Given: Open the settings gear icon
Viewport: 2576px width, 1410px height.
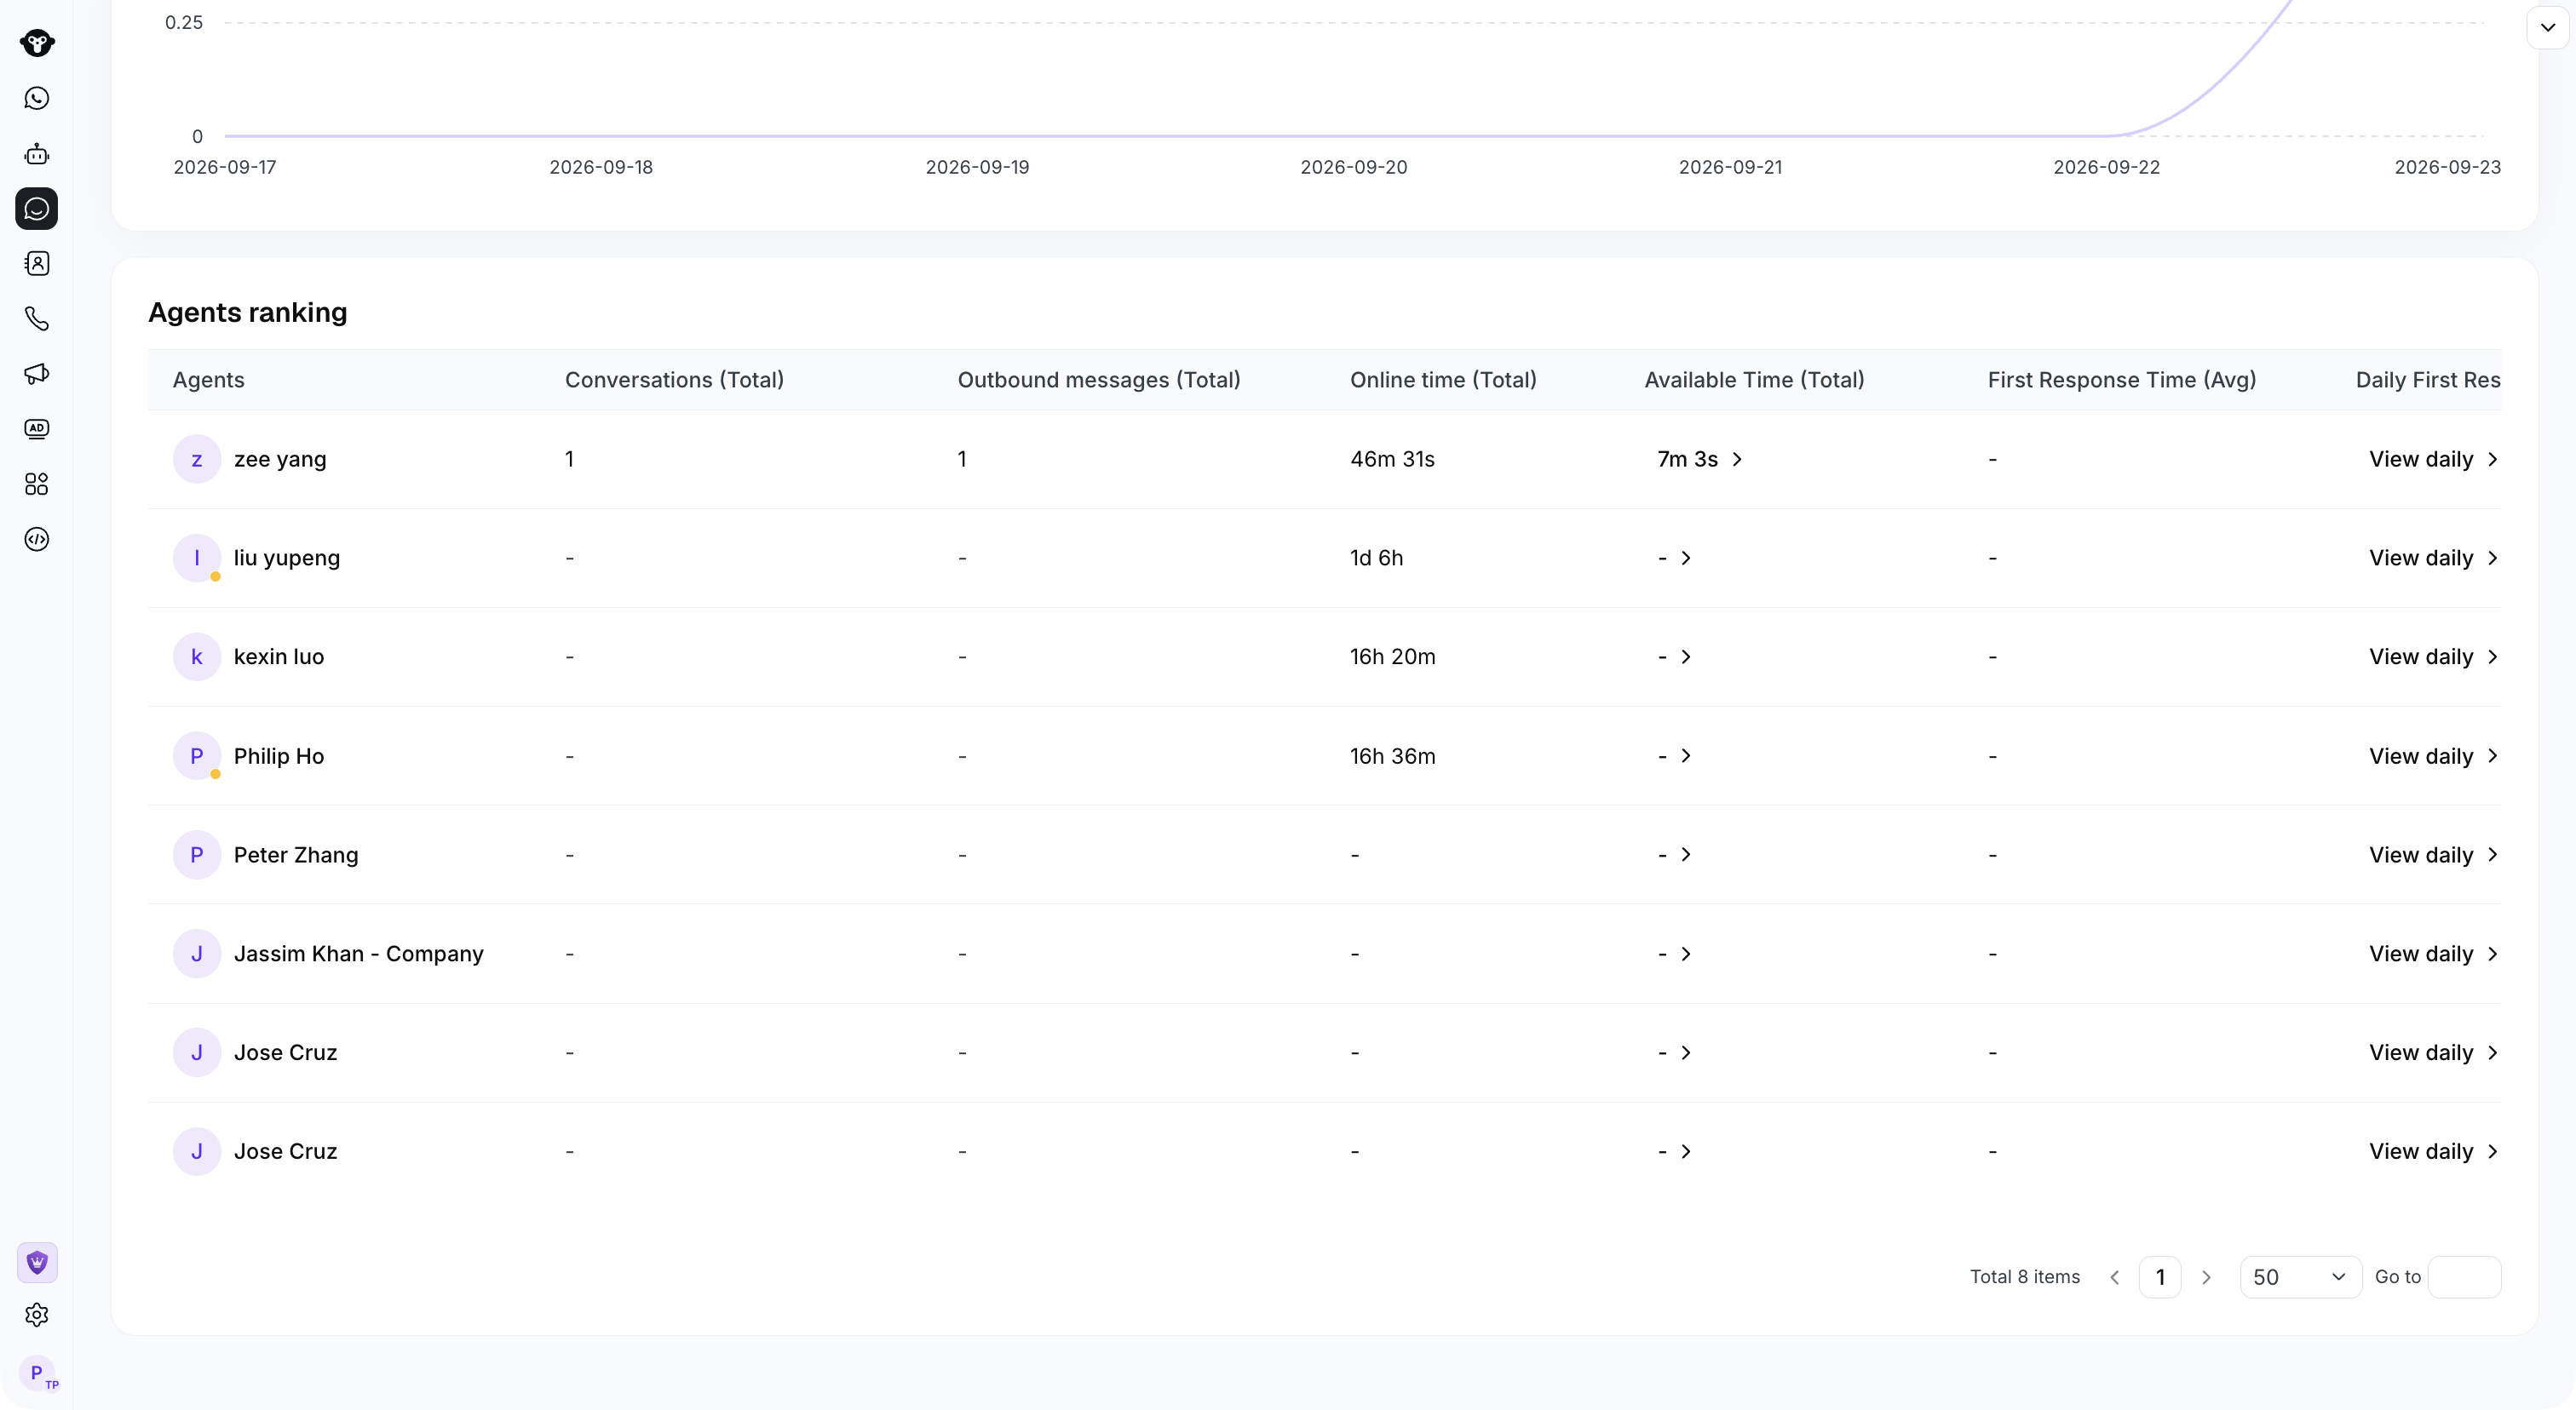Looking at the screenshot, I should click(x=37, y=1315).
